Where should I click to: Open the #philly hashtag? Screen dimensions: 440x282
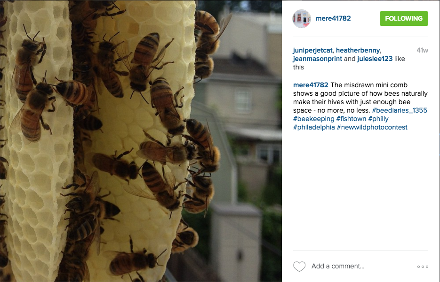(378, 119)
